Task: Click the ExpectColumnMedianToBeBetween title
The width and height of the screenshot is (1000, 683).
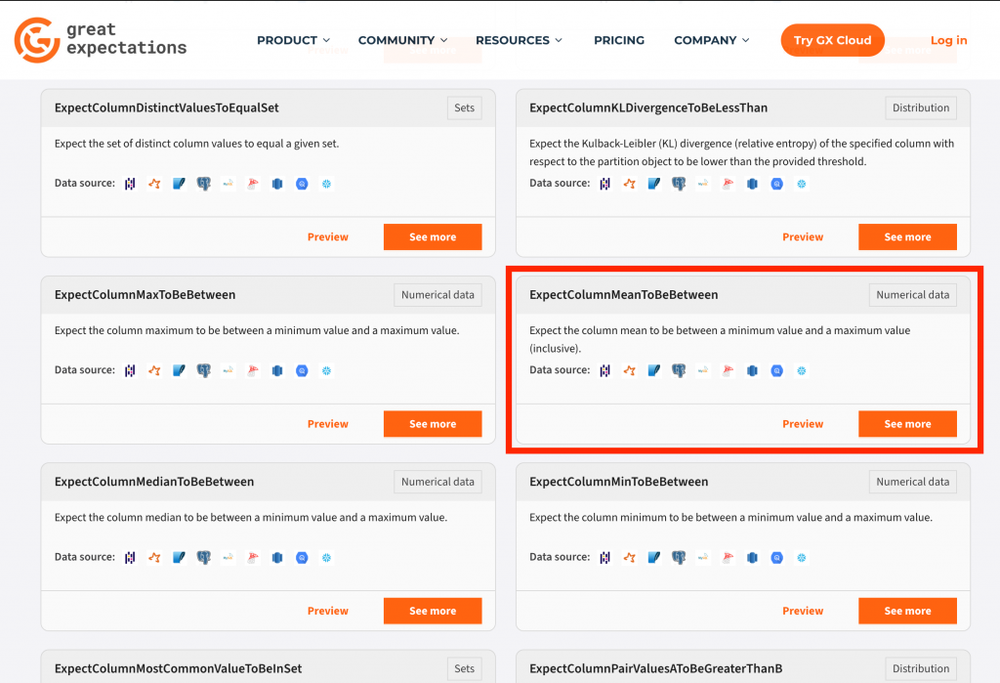Action: 154,482
